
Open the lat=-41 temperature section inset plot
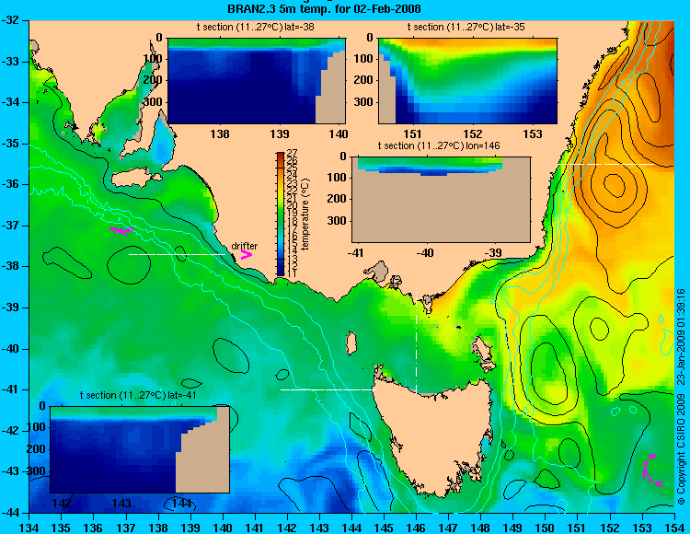[x=140, y=449]
